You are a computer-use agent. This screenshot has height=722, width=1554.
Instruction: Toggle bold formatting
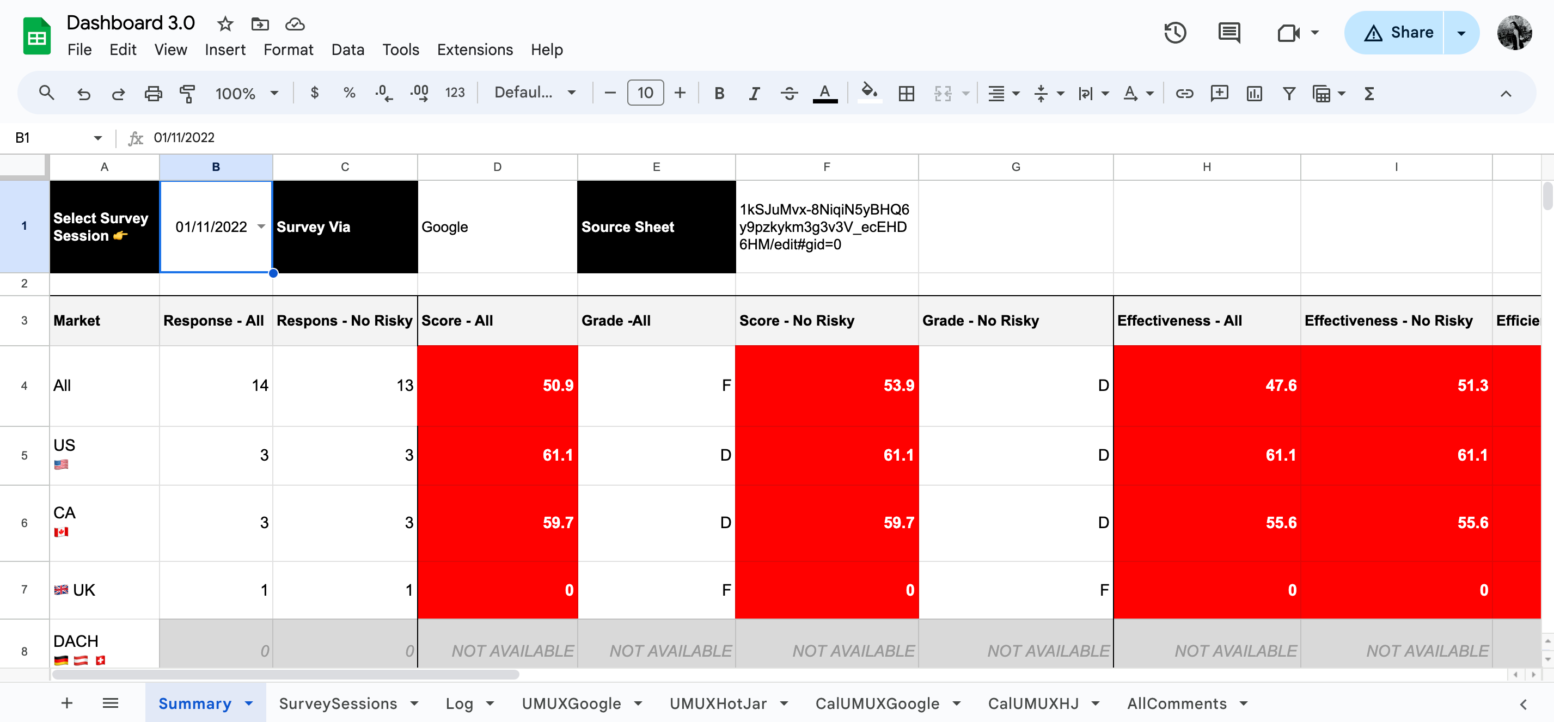[719, 93]
